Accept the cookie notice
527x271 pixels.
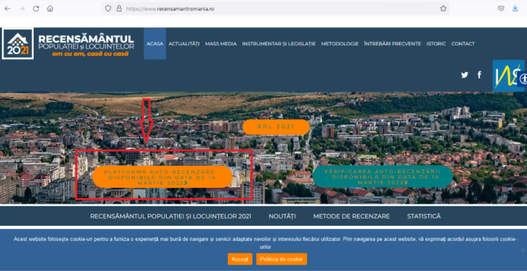(x=240, y=259)
